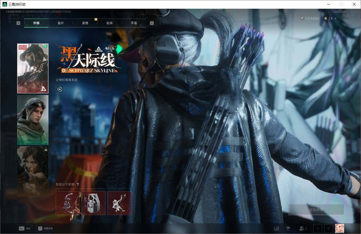The width and height of the screenshot is (361, 234).
Task: Close the 三角洲行动 window
Action: 354,4
